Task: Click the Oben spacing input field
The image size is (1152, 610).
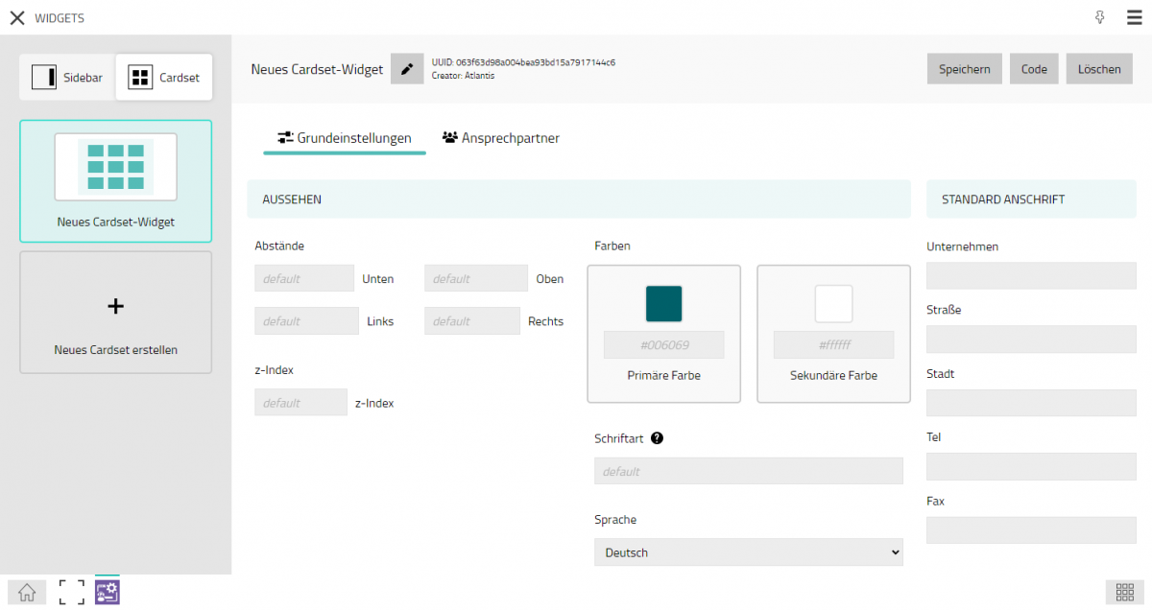Action: (476, 278)
